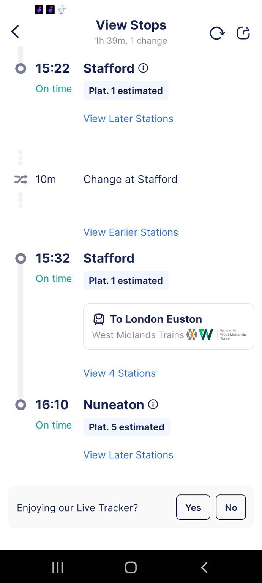262x583 pixels.
Task: Go to Android home screen
Action: tap(131, 567)
